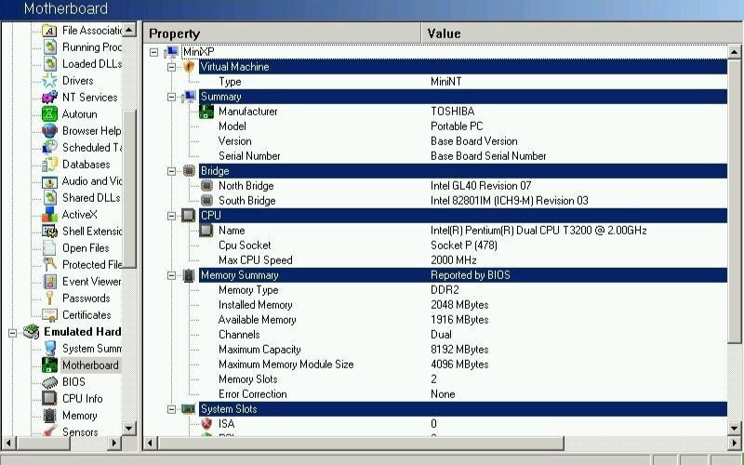Select Maximum Capacity row
The height and width of the screenshot is (465, 744).
[x=462, y=350]
